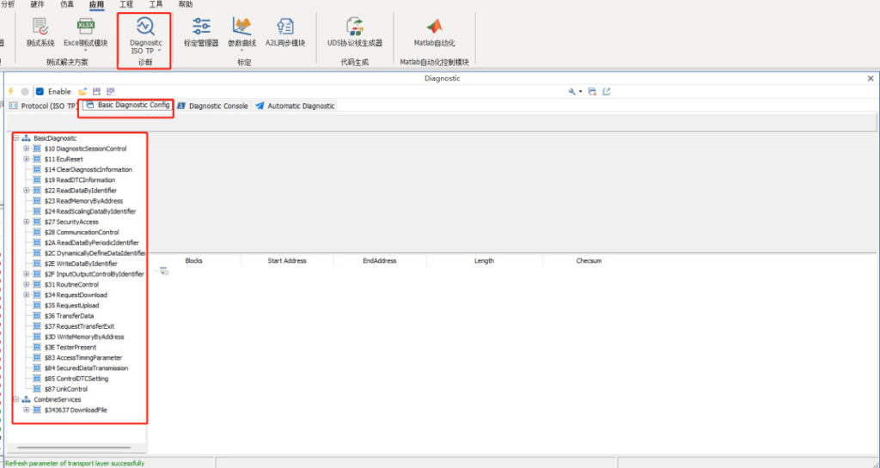Toggle the Enable checkbox

coord(40,91)
